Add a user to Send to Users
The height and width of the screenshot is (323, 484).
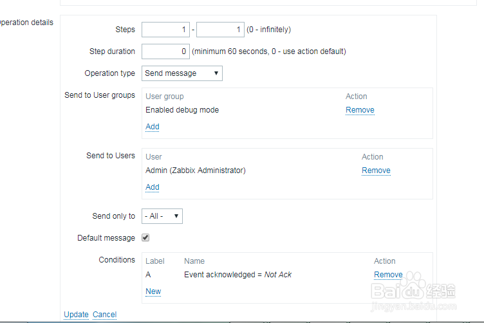[153, 187]
